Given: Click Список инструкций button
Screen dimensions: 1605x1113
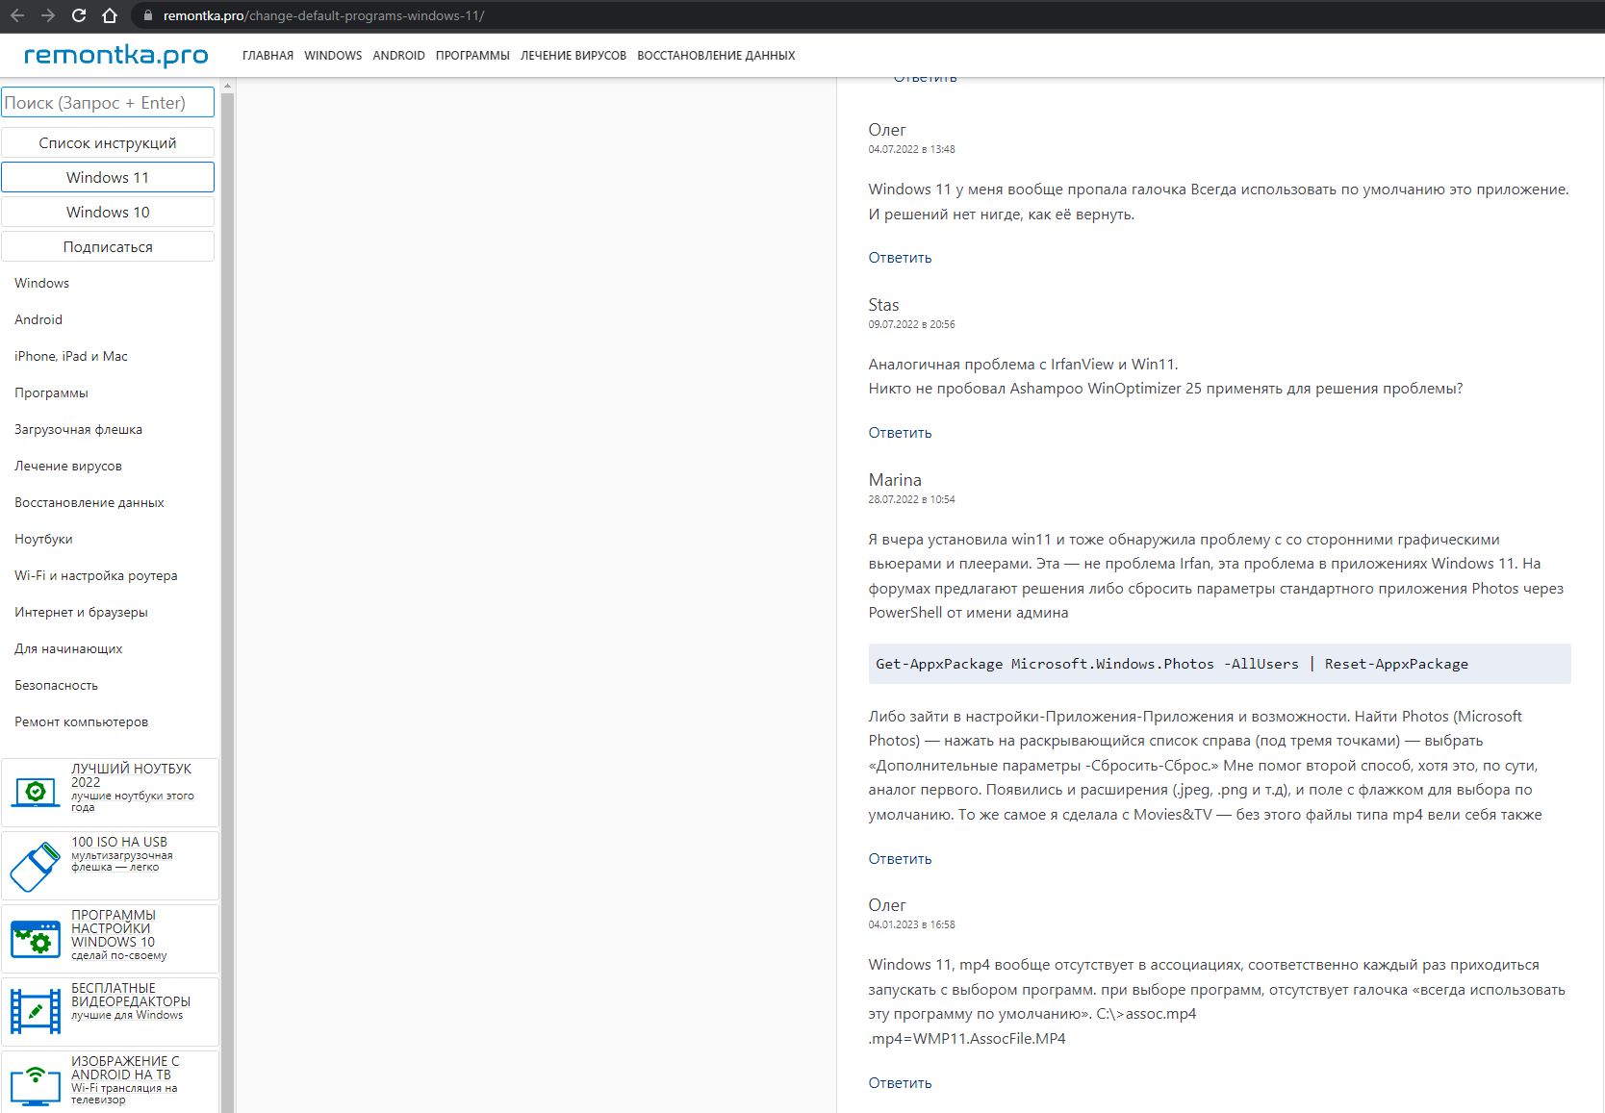Looking at the screenshot, I should pyautogui.click(x=108, y=143).
